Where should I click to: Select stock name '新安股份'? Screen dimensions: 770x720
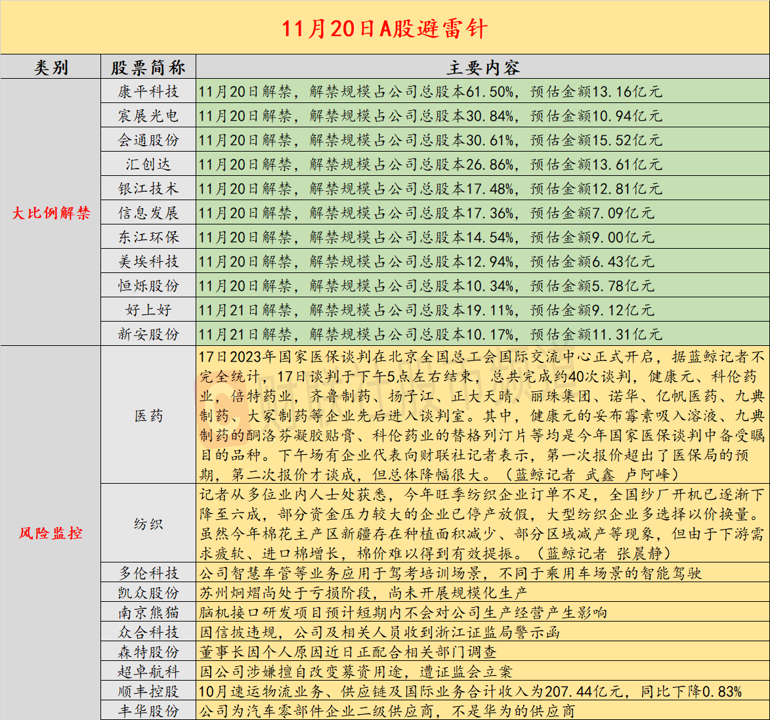tap(148, 334)
